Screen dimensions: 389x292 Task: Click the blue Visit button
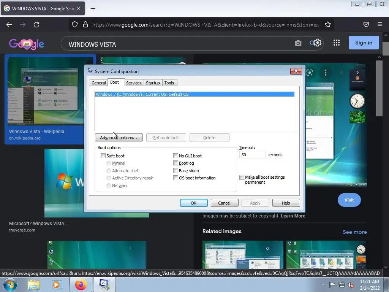tap(349, 200)
